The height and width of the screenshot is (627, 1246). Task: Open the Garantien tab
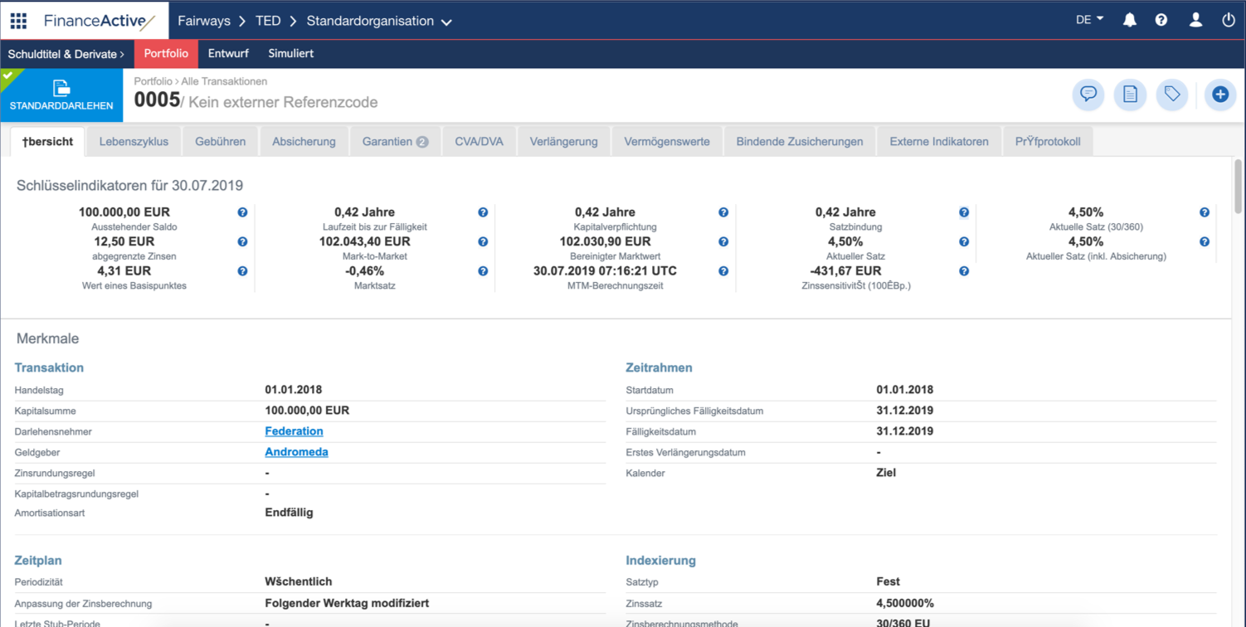pyautogui.click(x=394, y=142)
